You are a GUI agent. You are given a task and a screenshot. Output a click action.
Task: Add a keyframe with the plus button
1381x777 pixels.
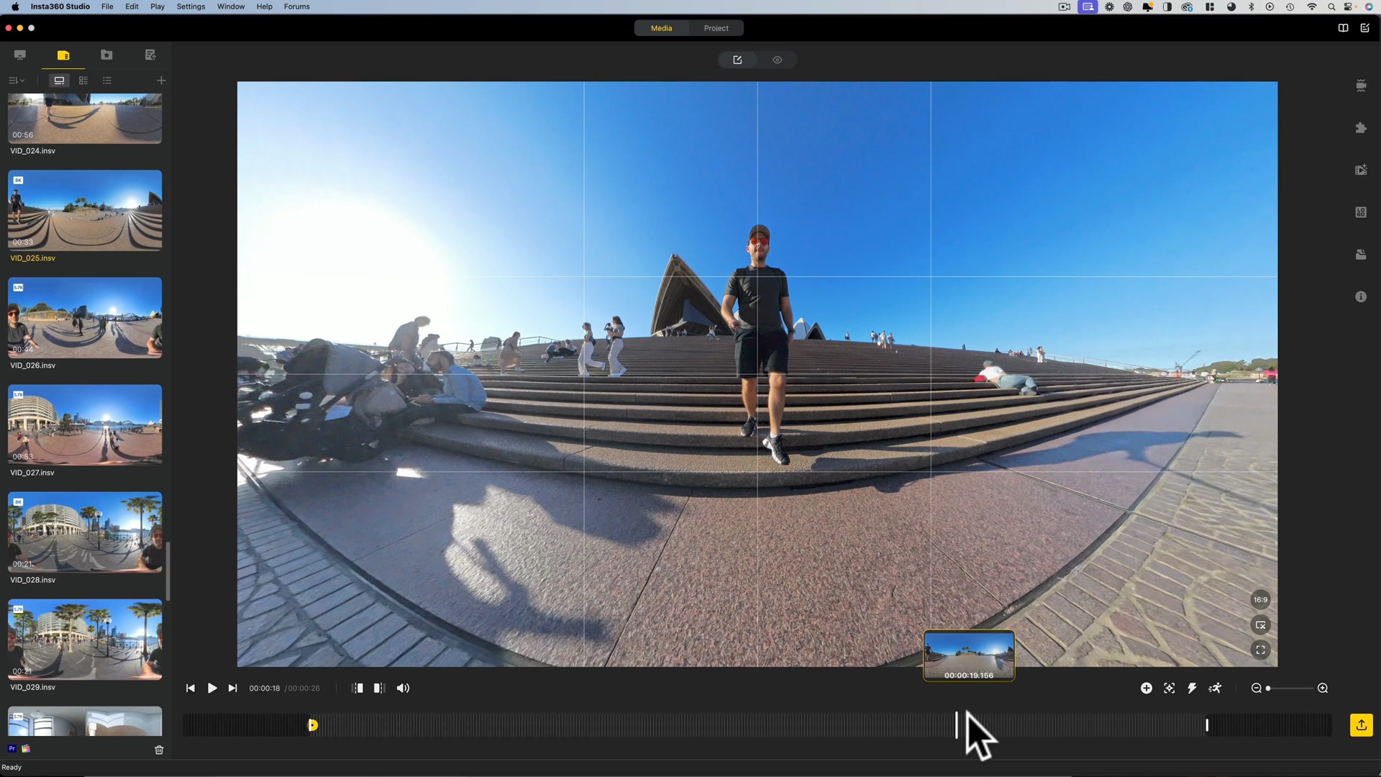point(1147,689)
